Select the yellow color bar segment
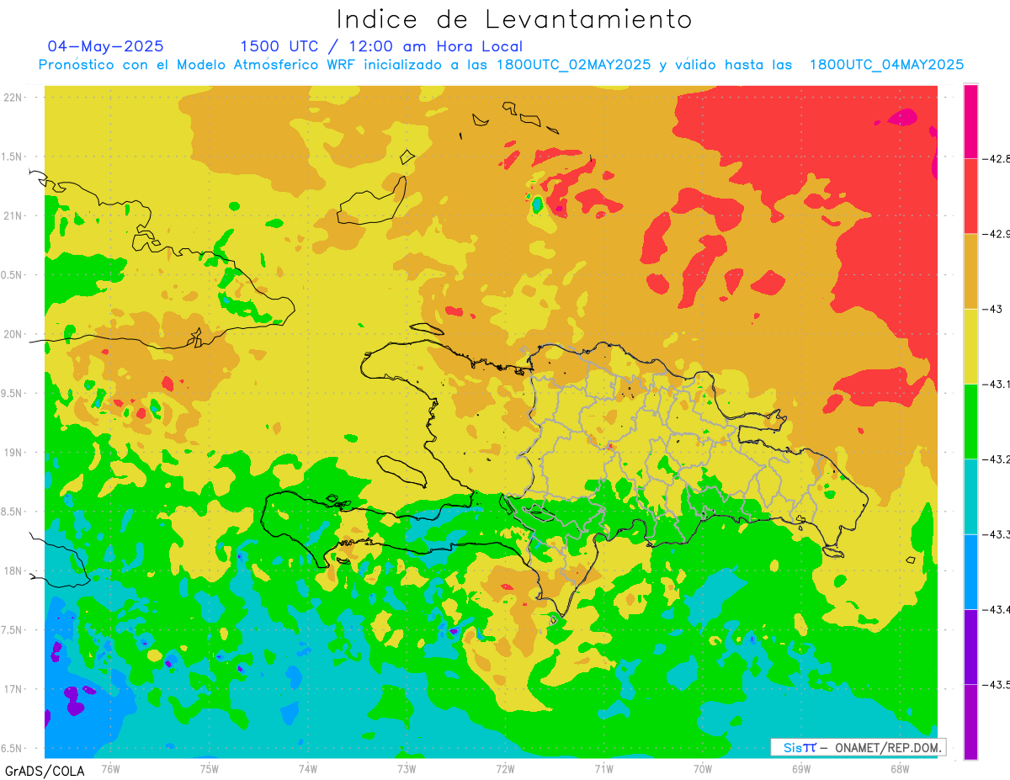 pos(970,347)
